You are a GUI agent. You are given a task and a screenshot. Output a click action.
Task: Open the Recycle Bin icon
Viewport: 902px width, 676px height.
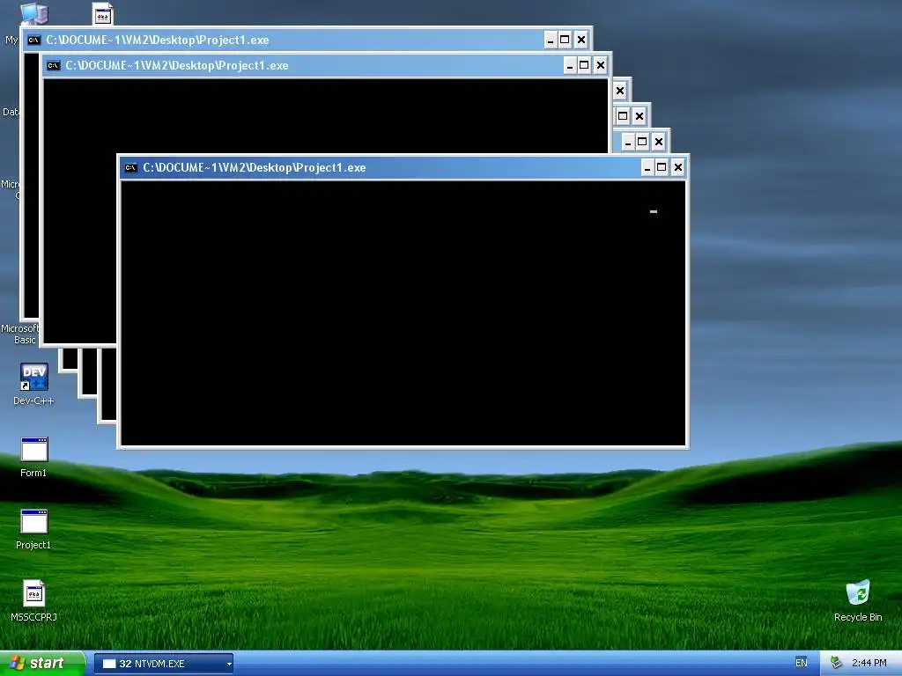858,600
